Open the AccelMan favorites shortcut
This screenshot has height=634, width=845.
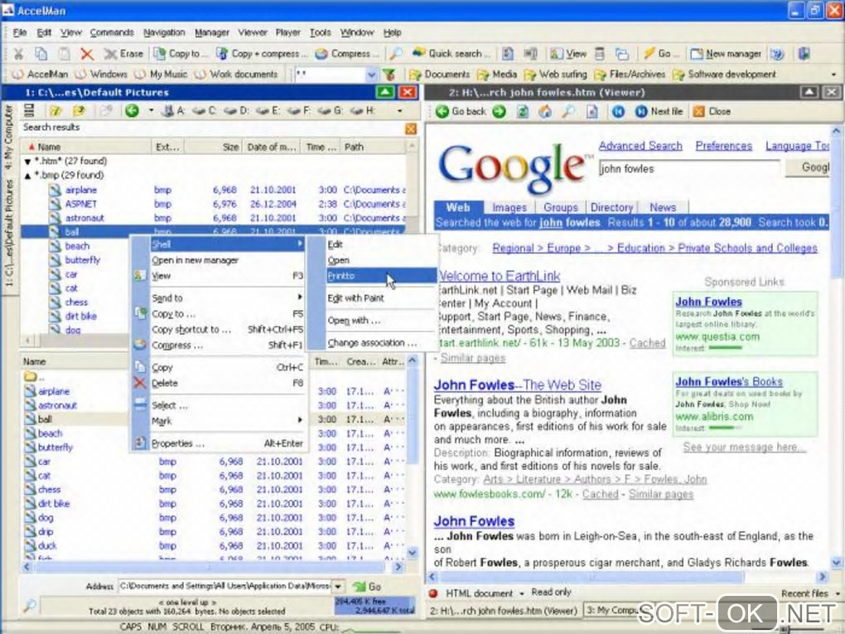point(40,74)
